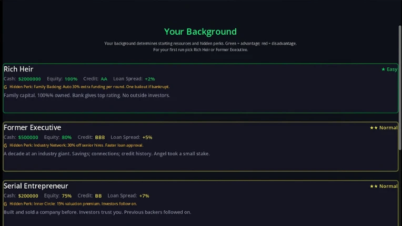Click the Rich Heir title text
The image size is (402, 226).
click(x=18, y=69)
